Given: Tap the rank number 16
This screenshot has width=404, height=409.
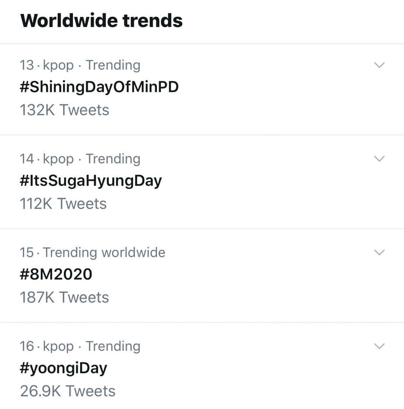Looking at the screenshot, I should [x=27, y=347].
